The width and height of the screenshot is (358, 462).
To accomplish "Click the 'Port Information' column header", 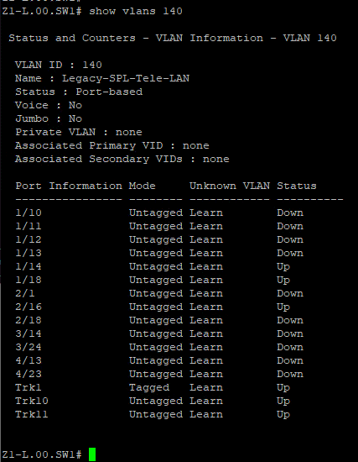I will (69, 186).
